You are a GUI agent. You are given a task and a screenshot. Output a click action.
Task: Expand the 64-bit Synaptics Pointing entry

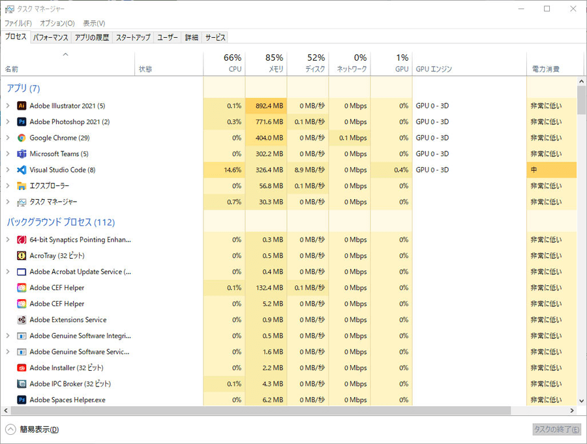8,240
